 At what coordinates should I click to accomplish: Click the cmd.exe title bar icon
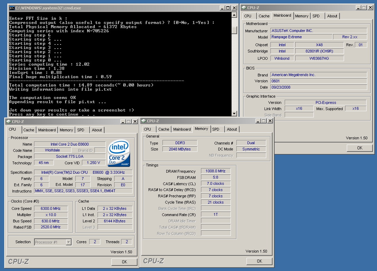point(12,8)
